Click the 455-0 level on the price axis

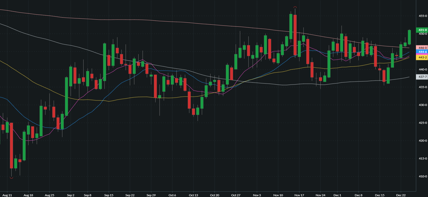(423, 16)
